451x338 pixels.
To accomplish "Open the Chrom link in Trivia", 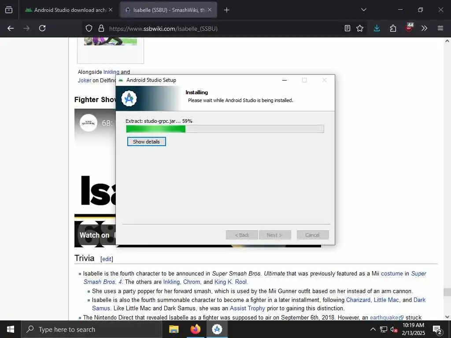I will (x=192, y=282).
